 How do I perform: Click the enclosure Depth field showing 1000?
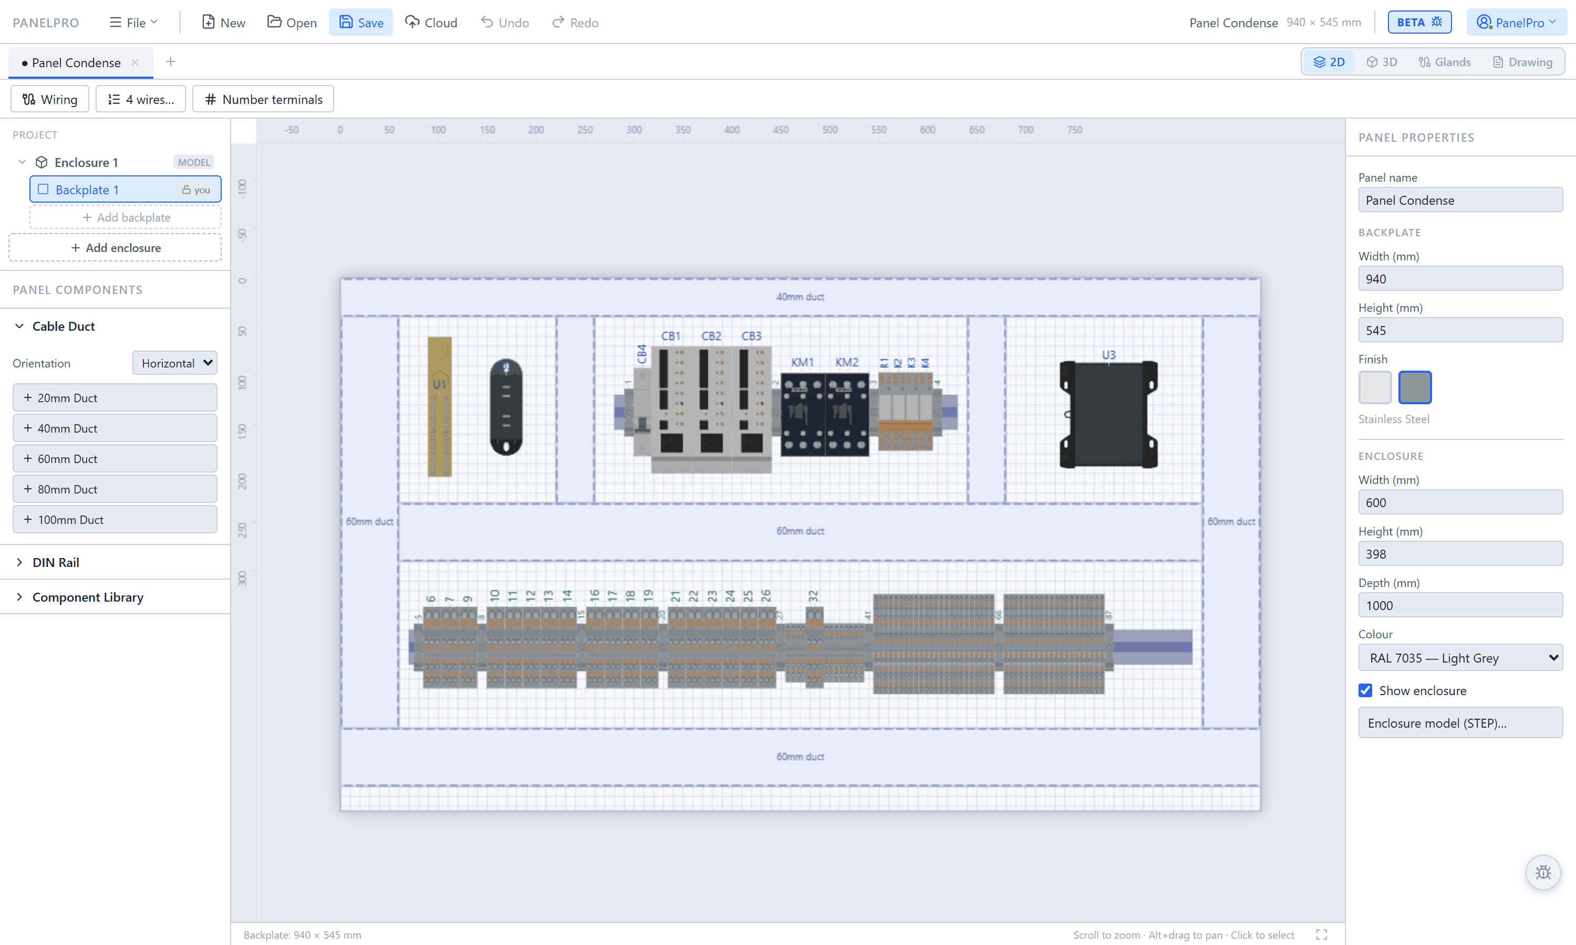(x=1460, y=606)
